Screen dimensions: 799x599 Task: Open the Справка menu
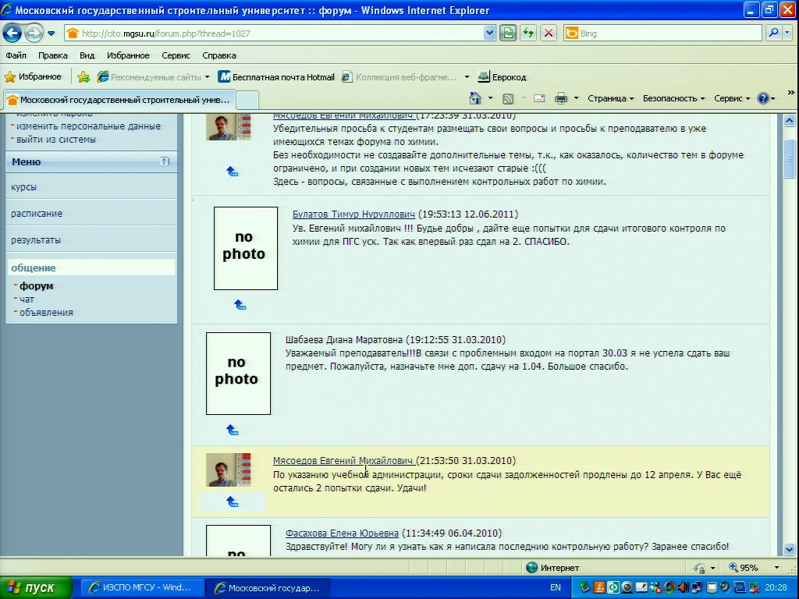point(219,55)
